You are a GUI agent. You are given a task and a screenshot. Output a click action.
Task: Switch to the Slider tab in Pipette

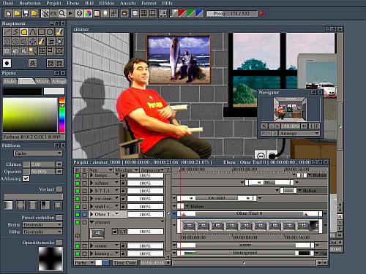pyautogui.click(x=10, y=81)
